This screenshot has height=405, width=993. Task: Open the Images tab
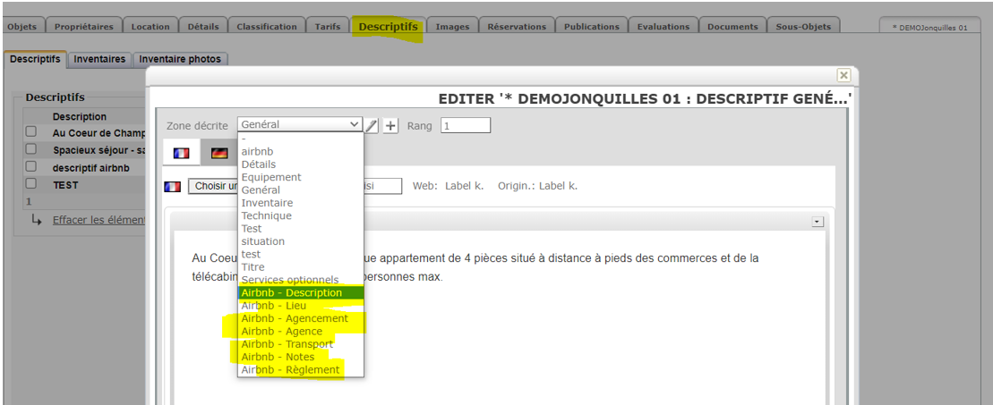[452, 27]
